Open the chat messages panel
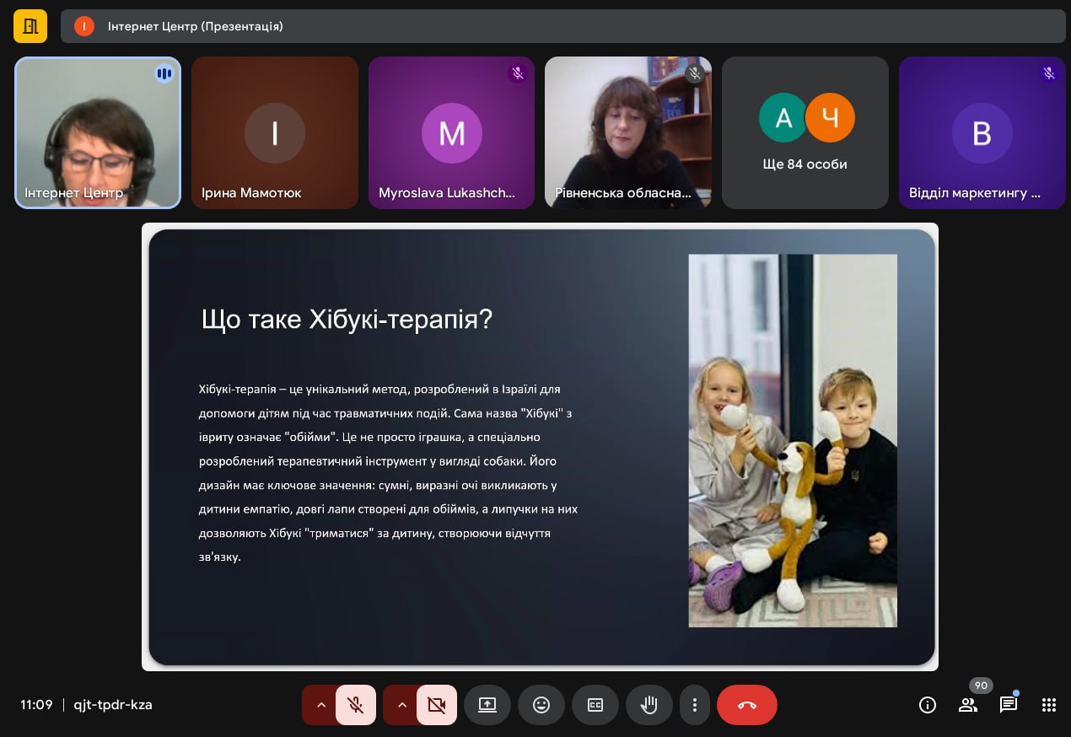The width and height of the screenshot is (1071, 737). click(1009, 705)
